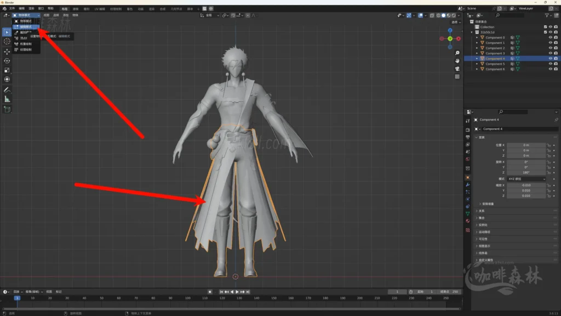Viewport: 561px width, 316px height.
Task: Expand the Component 2 tree item
Action: pyautogui.click(x=477, y=48)
